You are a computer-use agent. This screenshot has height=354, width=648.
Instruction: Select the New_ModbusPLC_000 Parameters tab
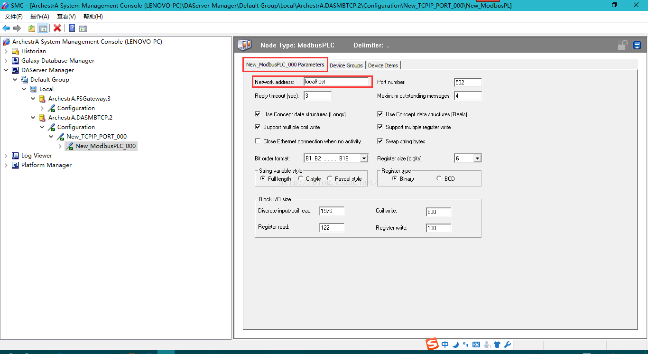pyautogui.click(x=285, y=65)
